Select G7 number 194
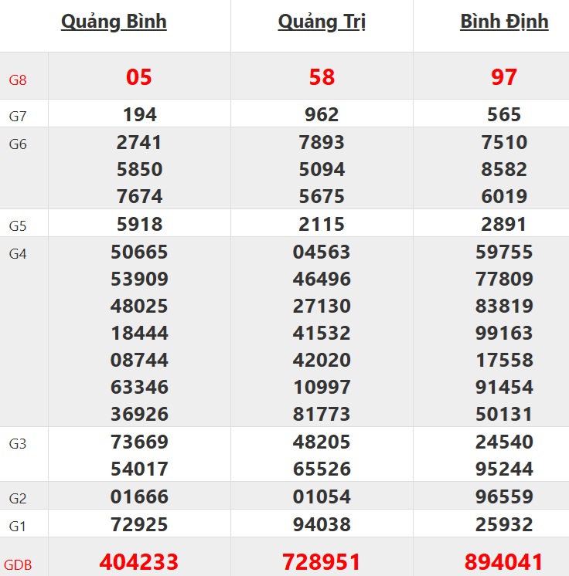This screenshot has height=576, width=569. (x=139, y=115)
